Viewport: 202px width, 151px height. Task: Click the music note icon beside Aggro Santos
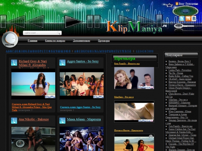tap(62, 63)
